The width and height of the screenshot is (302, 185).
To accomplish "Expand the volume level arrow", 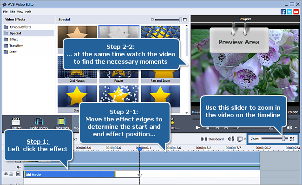I will click(296, 127).
